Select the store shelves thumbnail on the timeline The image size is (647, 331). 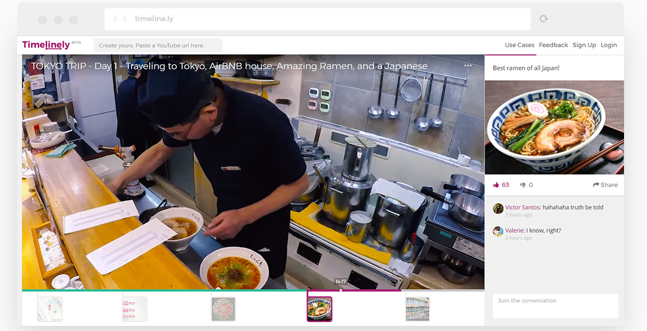417,309
